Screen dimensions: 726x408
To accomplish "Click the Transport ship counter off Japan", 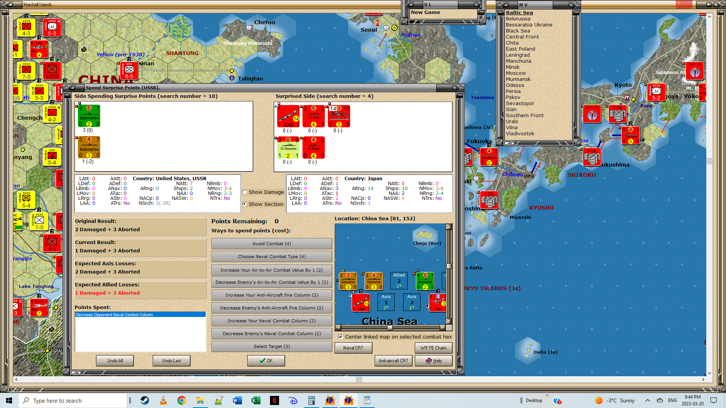I will coord(630,136).
